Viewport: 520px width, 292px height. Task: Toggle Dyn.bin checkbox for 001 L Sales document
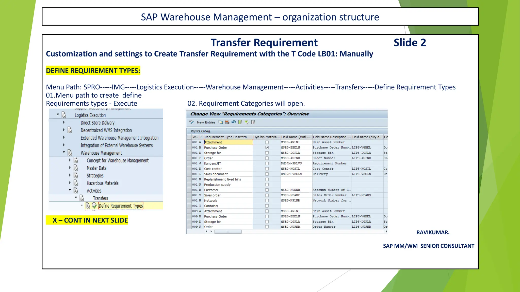point(267,174)
